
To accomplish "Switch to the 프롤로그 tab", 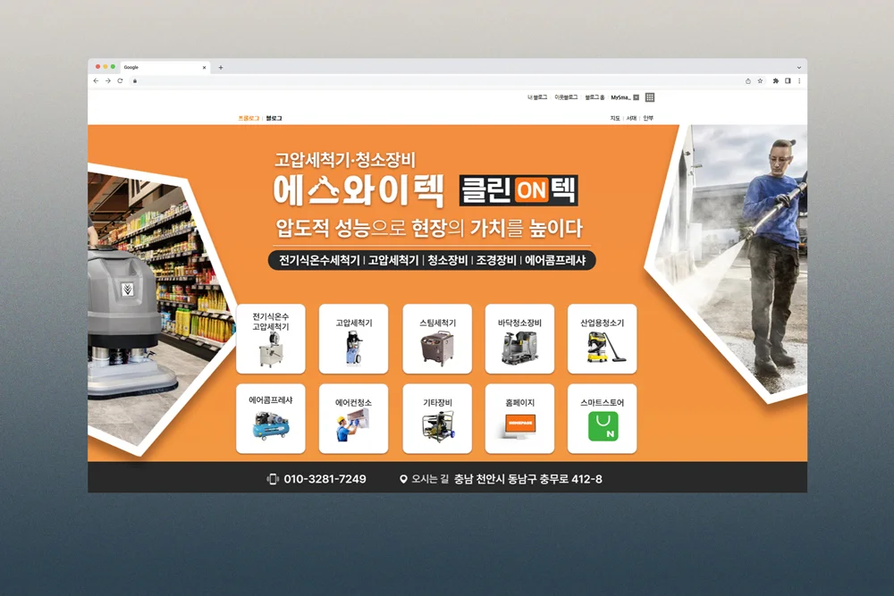I will [x=249, y=118].
